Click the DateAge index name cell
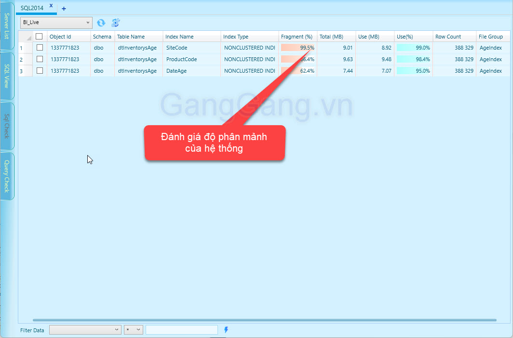Screen dimensions: 513x338 pos(192,71)
